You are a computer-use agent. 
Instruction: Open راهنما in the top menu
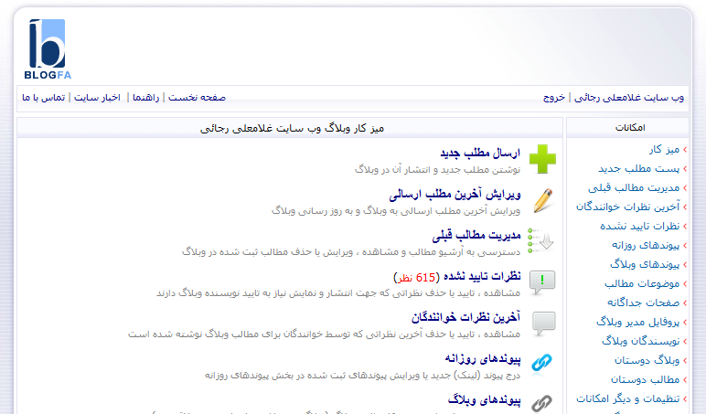click(146, 97)
